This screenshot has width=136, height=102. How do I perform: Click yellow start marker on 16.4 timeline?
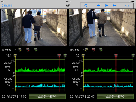tap(15, 55)
